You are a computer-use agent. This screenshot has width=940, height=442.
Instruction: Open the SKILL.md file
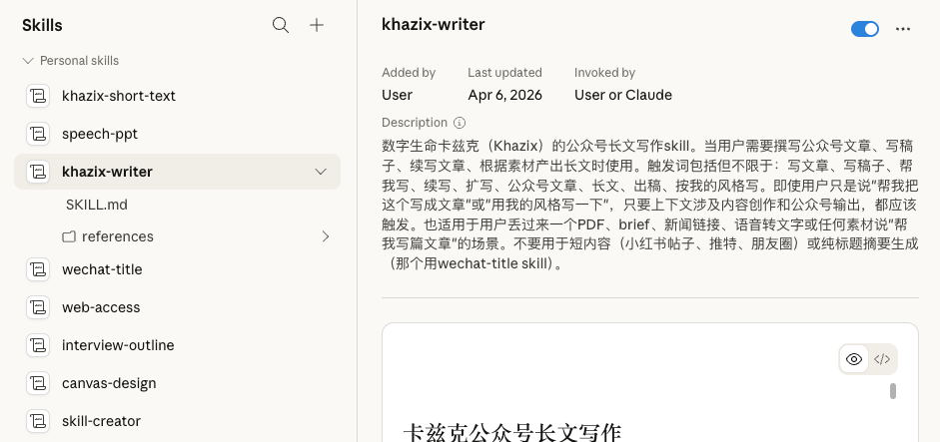(x=96, y=205)
